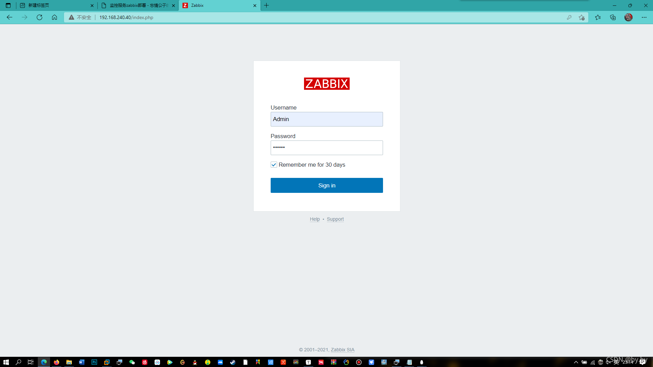Go back to previous page
653x367 pixels.
pos(10,17)
